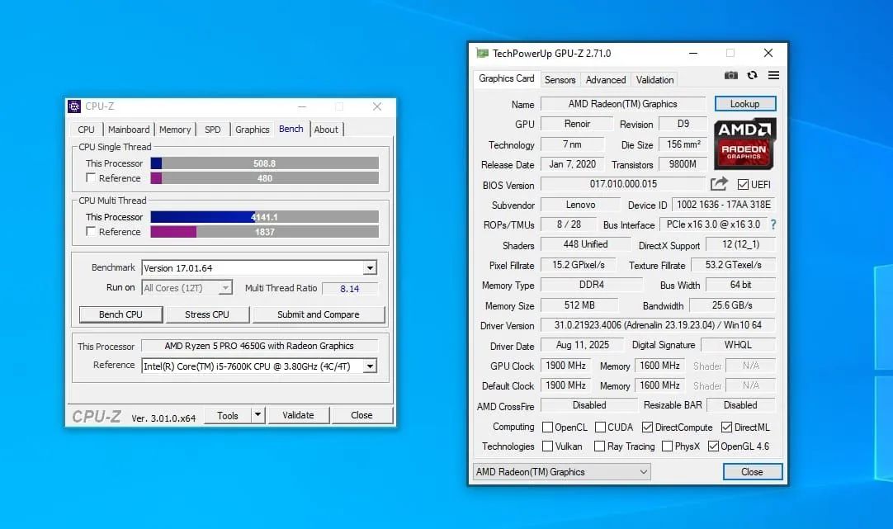Click the Lookup button in GPU-Z
Screen dimensions: 893x529
tap(745, 104)
